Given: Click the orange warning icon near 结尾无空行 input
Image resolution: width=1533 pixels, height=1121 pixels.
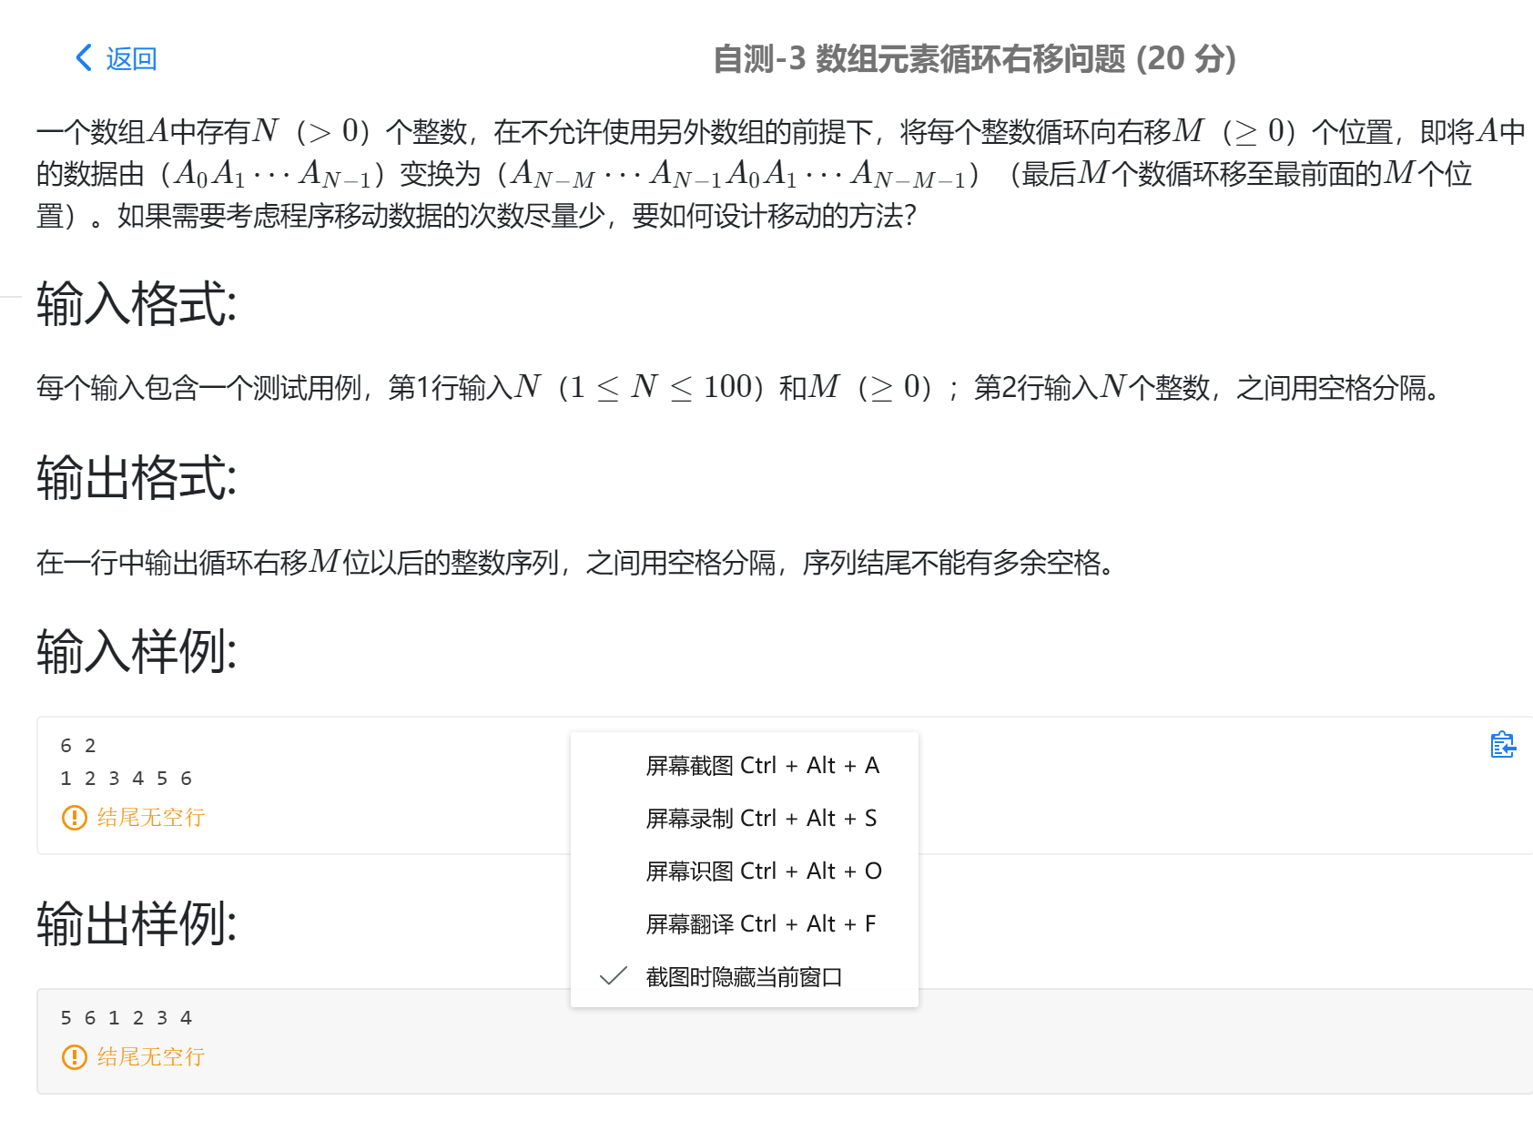Looking at the screenshot, I should click(x=73, y=818).
